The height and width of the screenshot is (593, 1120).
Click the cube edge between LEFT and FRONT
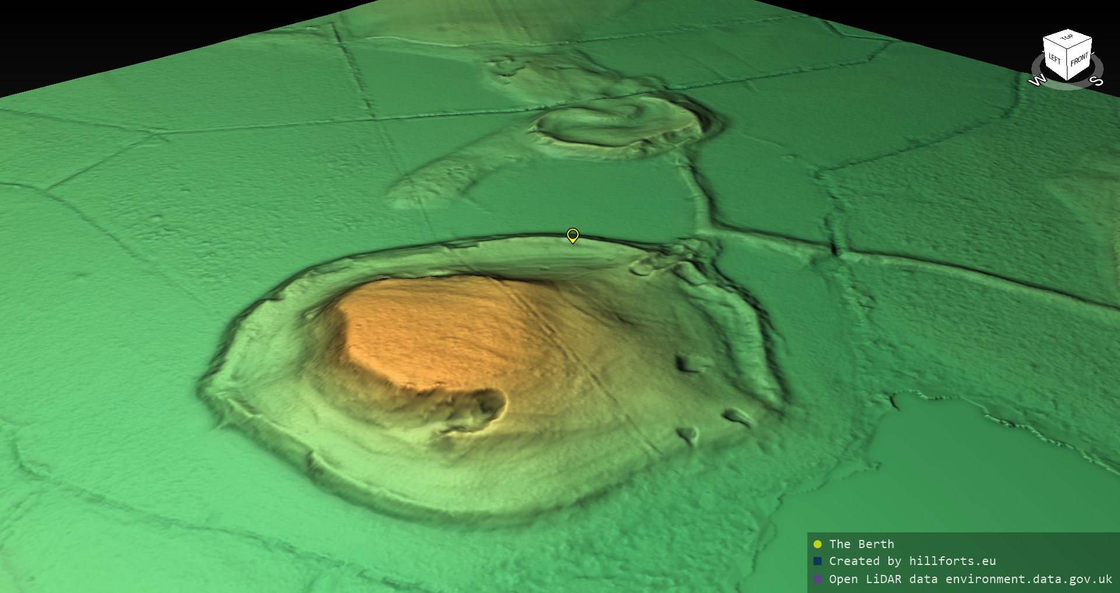tap(1067, 65)
